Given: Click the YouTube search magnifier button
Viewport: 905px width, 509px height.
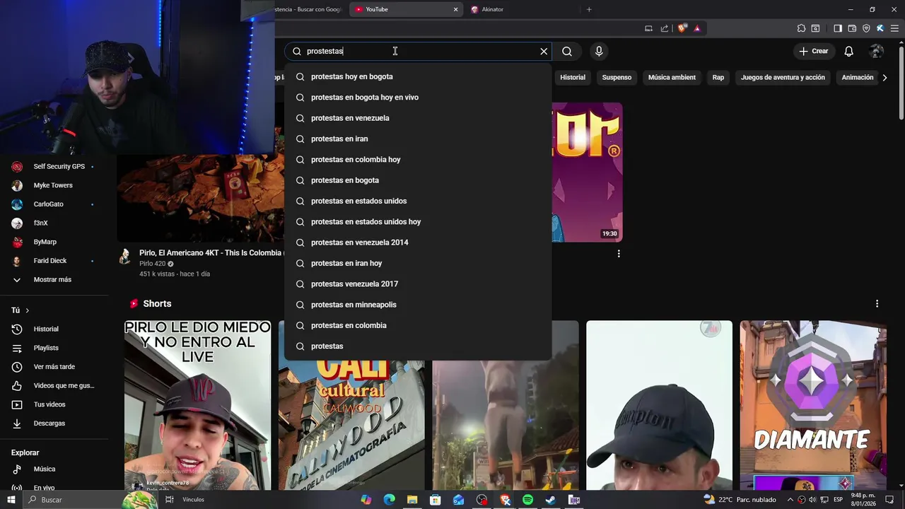Looking at the screenshot, I should [x=567, y=51].
